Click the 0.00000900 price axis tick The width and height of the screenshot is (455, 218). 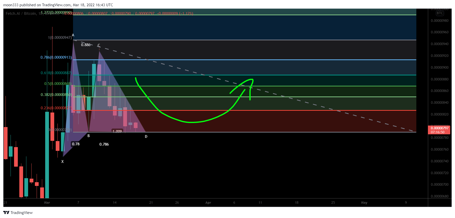[440, 67]
